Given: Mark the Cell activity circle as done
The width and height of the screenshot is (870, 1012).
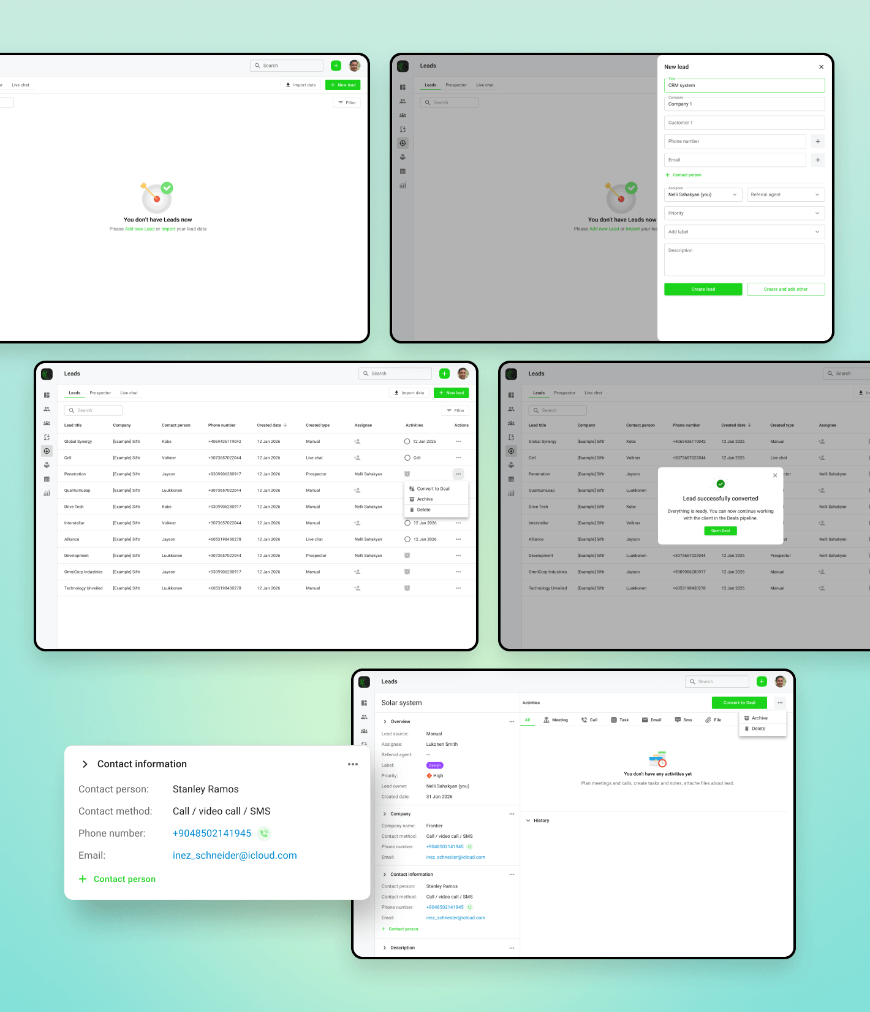Looking at the screenshot, I should [407, 458].
